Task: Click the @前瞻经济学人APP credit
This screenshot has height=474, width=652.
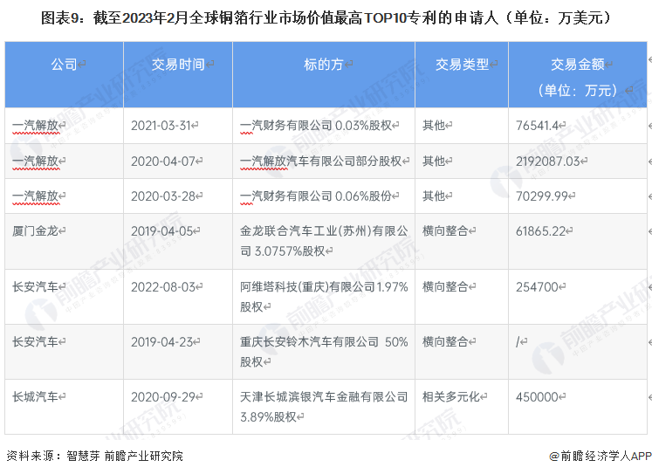Action: pyautogui.click(x=600, y=457)
